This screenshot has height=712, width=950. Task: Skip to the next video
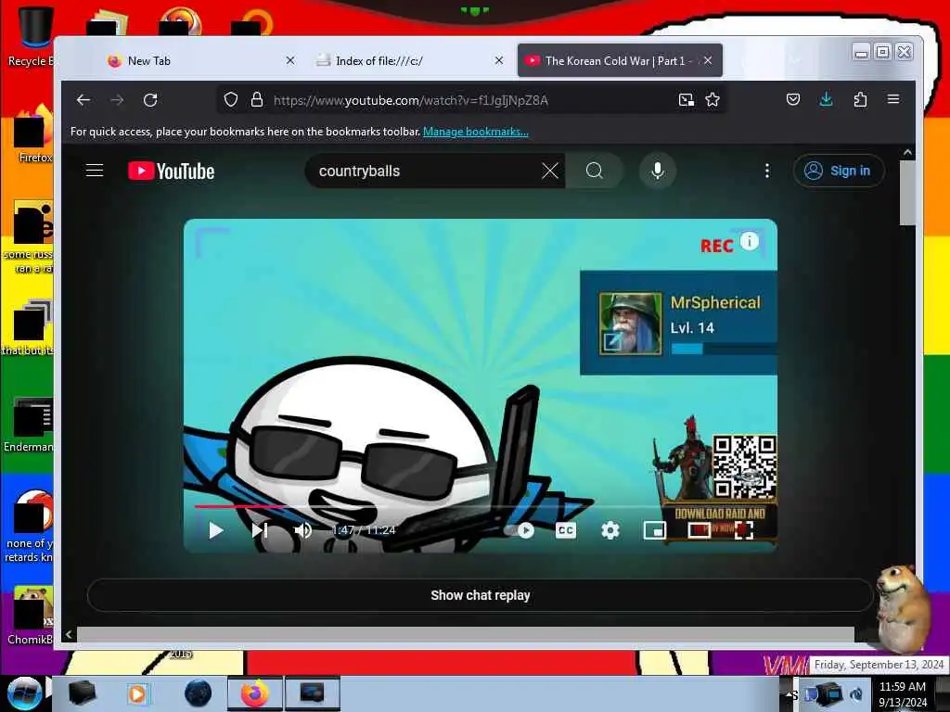coord(260,530)
